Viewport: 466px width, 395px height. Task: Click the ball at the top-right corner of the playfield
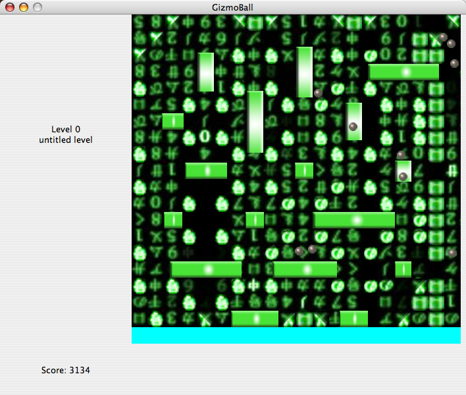click(443, 38)
